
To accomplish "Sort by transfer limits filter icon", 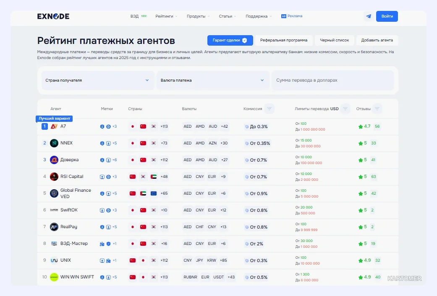I will point(345,109).
